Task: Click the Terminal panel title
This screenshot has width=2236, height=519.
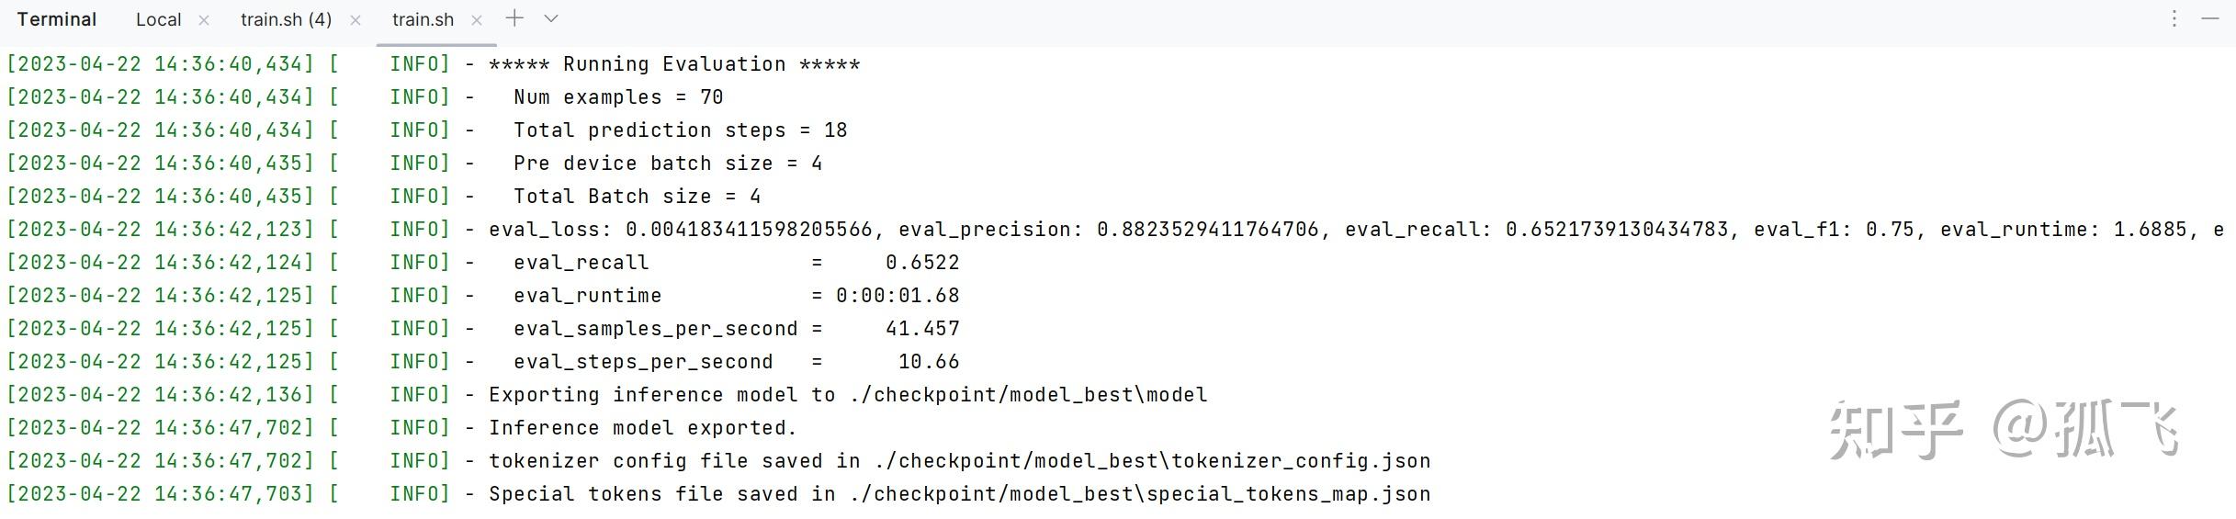Action: (57, 19)
